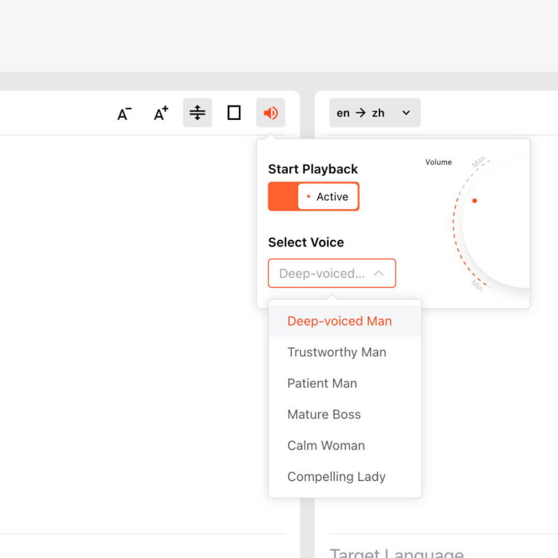Click the volume dial knob

point(501,223)
